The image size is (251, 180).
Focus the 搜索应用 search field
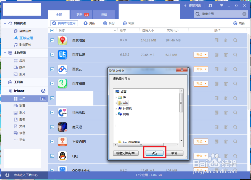pos(221,14)
